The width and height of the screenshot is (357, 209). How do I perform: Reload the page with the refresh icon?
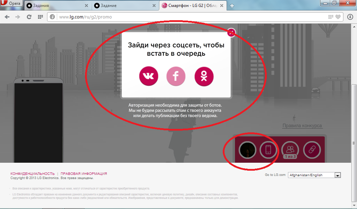(x=29, y=17)
